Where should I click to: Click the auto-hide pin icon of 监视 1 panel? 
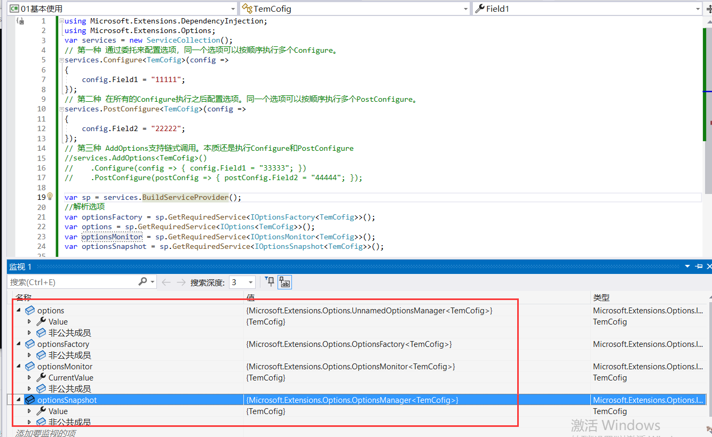pos(699,266)
